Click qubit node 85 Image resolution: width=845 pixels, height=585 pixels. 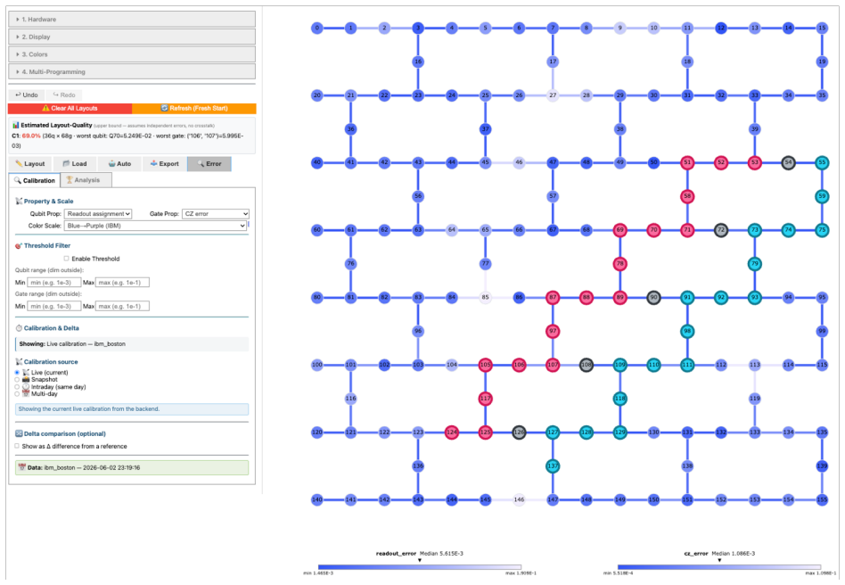[x=485, y=298]
